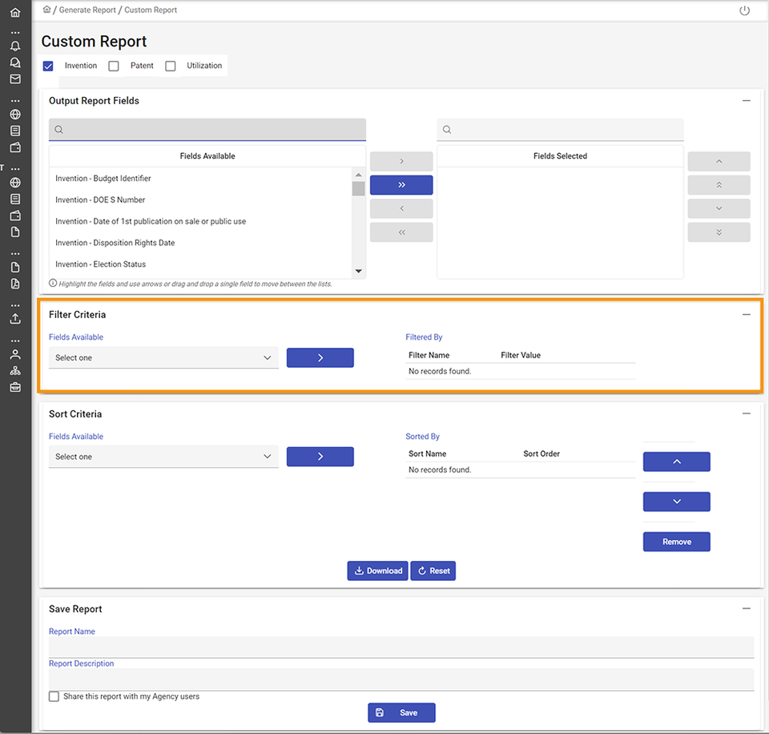
Task: Select the globe icon in the sidebar
Action: [x=14, y=114]
